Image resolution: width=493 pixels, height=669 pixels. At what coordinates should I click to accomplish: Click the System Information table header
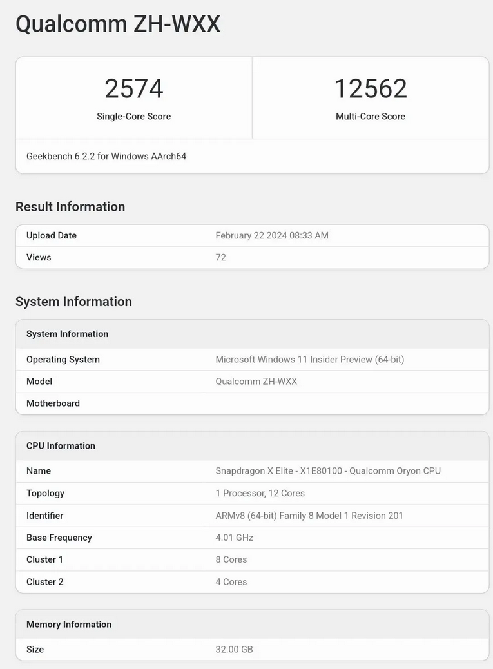coord(68,334)
